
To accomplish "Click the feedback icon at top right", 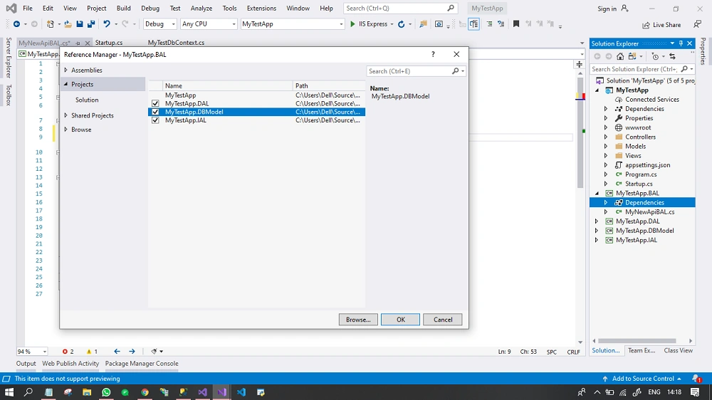I will coord(698,24).
